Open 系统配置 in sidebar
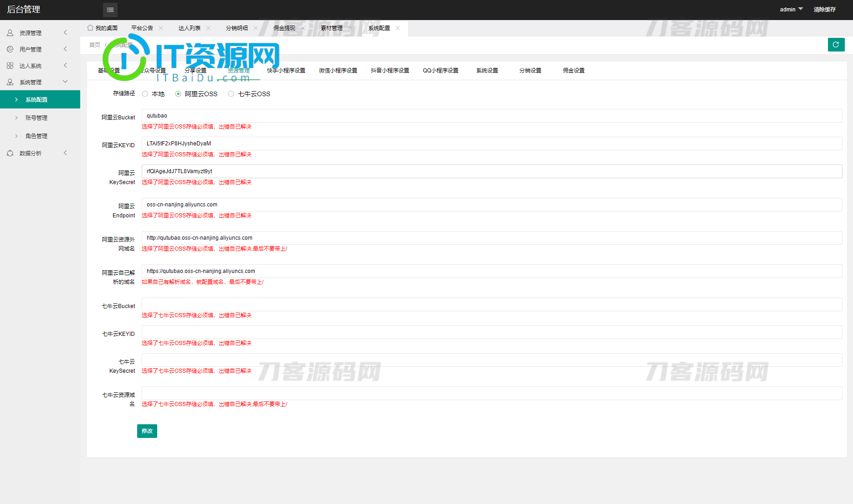This screenshot has width=853, height=504. point(40,99)
